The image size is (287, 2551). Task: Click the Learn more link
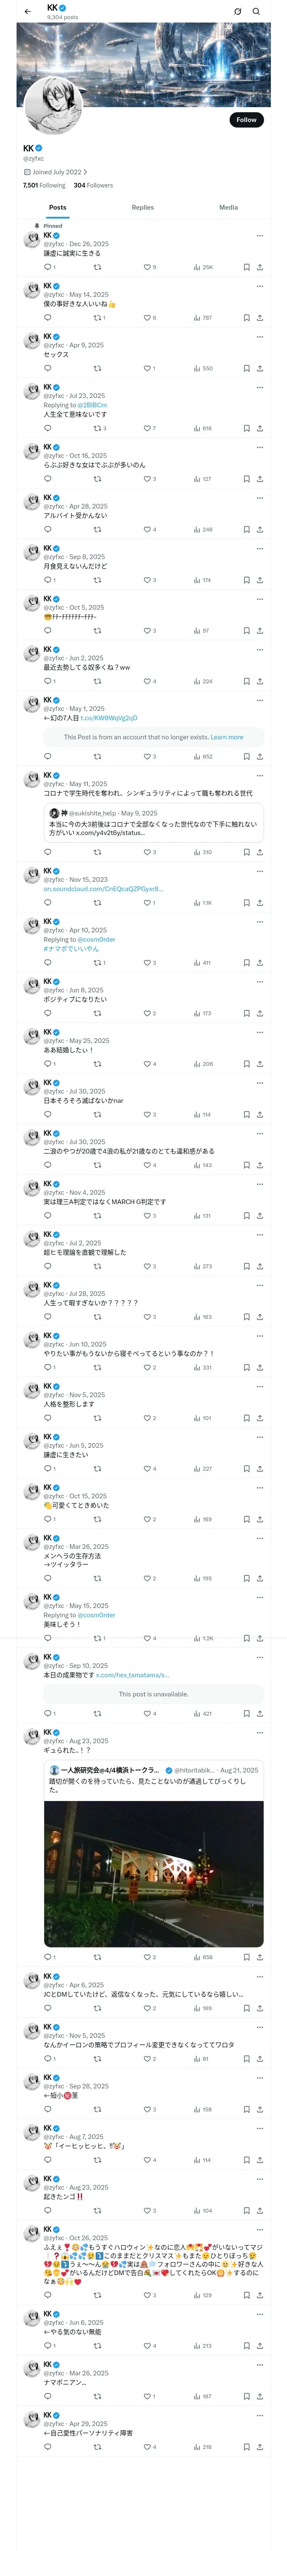coord(227,737)
